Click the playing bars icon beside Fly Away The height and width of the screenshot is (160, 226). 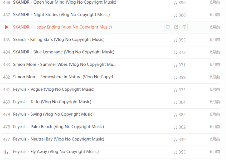[6, 152]
